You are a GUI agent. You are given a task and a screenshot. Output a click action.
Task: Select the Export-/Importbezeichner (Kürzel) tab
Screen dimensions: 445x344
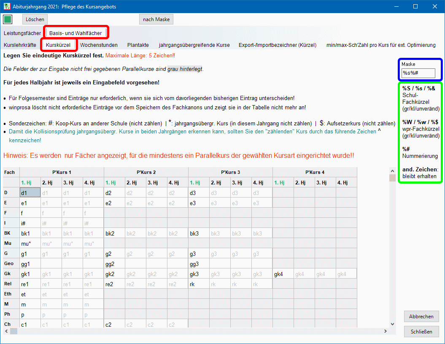pos(277,45)
